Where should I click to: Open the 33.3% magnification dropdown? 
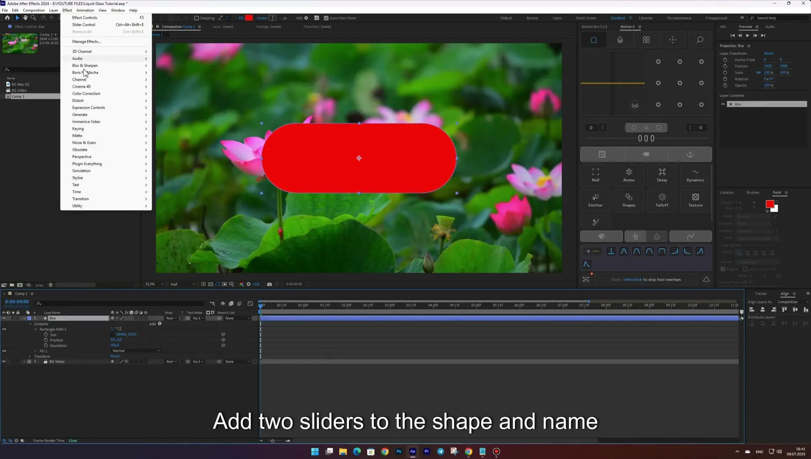coord(154,284)
